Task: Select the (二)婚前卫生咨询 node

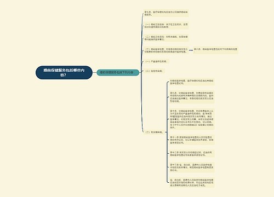Action: 166,38
